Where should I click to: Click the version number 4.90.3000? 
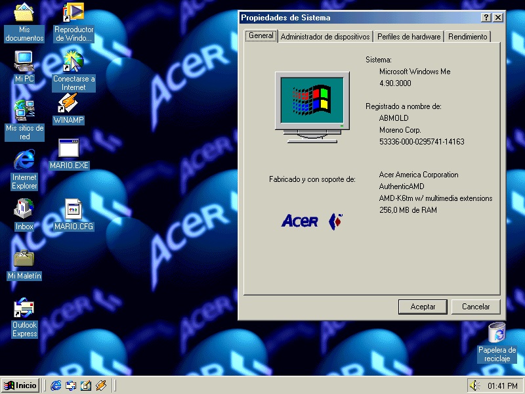coord(395,83)
